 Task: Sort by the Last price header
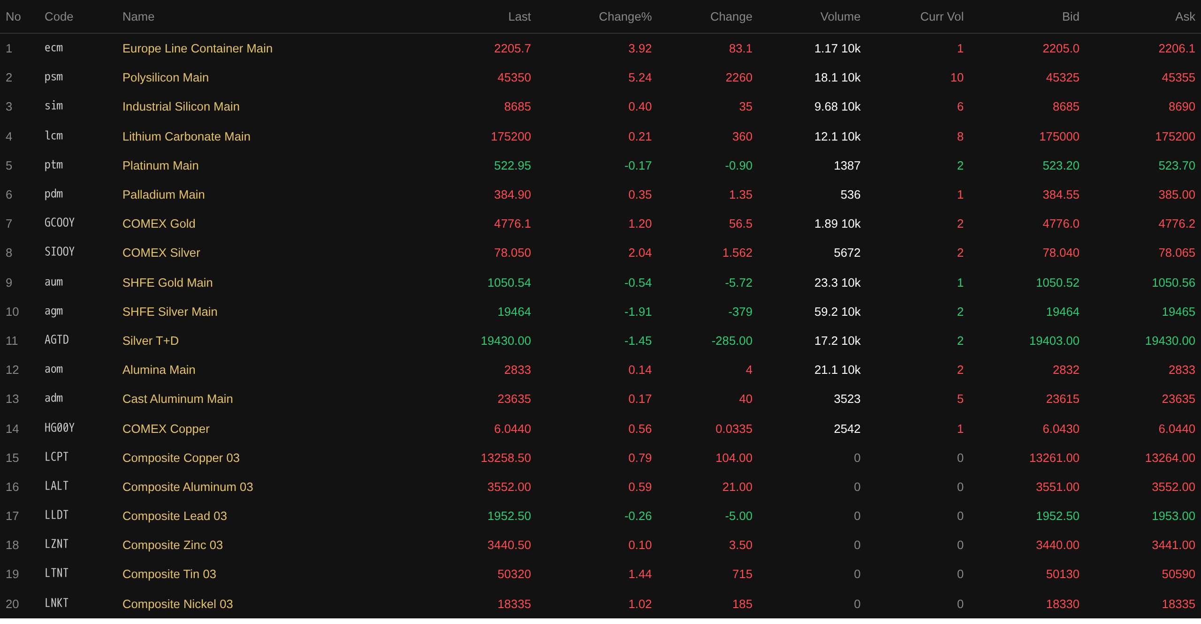519,17
